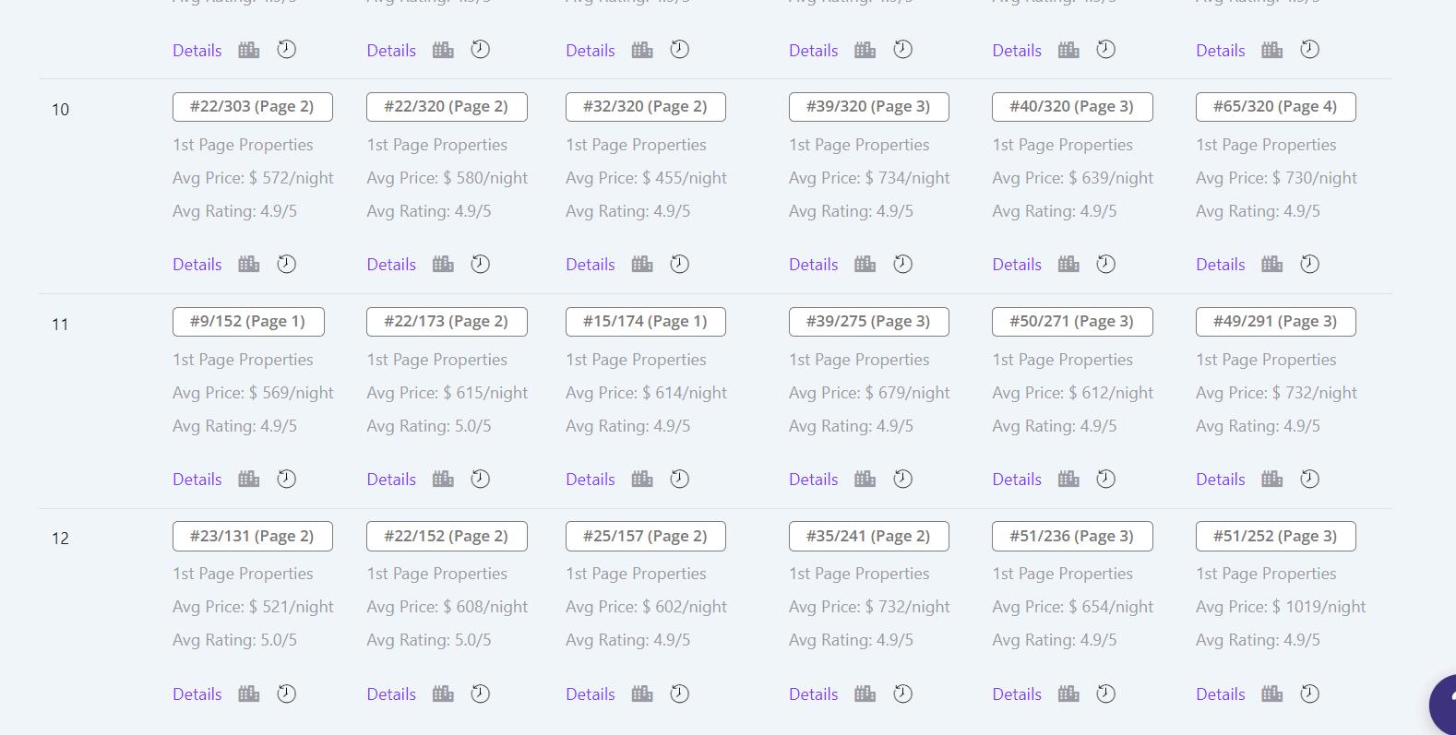Open history clock icon for #50/271 (Page 3)
The height and width of the screenshot is (735, 1456).
1106,479
